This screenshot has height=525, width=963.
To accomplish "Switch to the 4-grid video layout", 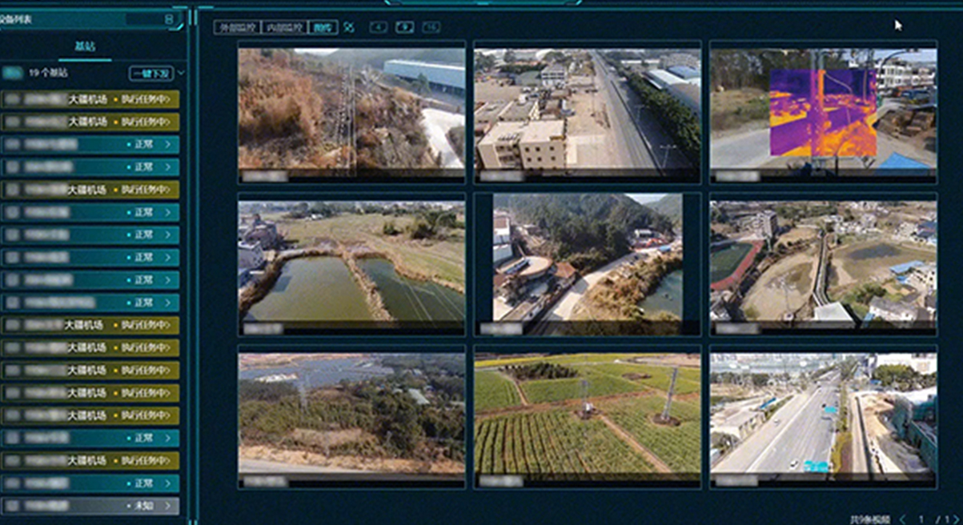I will click(379, 27).
